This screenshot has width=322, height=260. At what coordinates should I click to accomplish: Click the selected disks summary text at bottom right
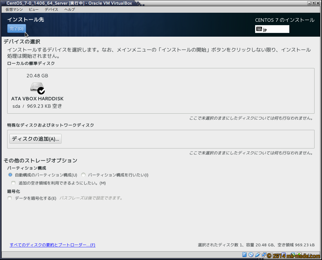[256, 245]
